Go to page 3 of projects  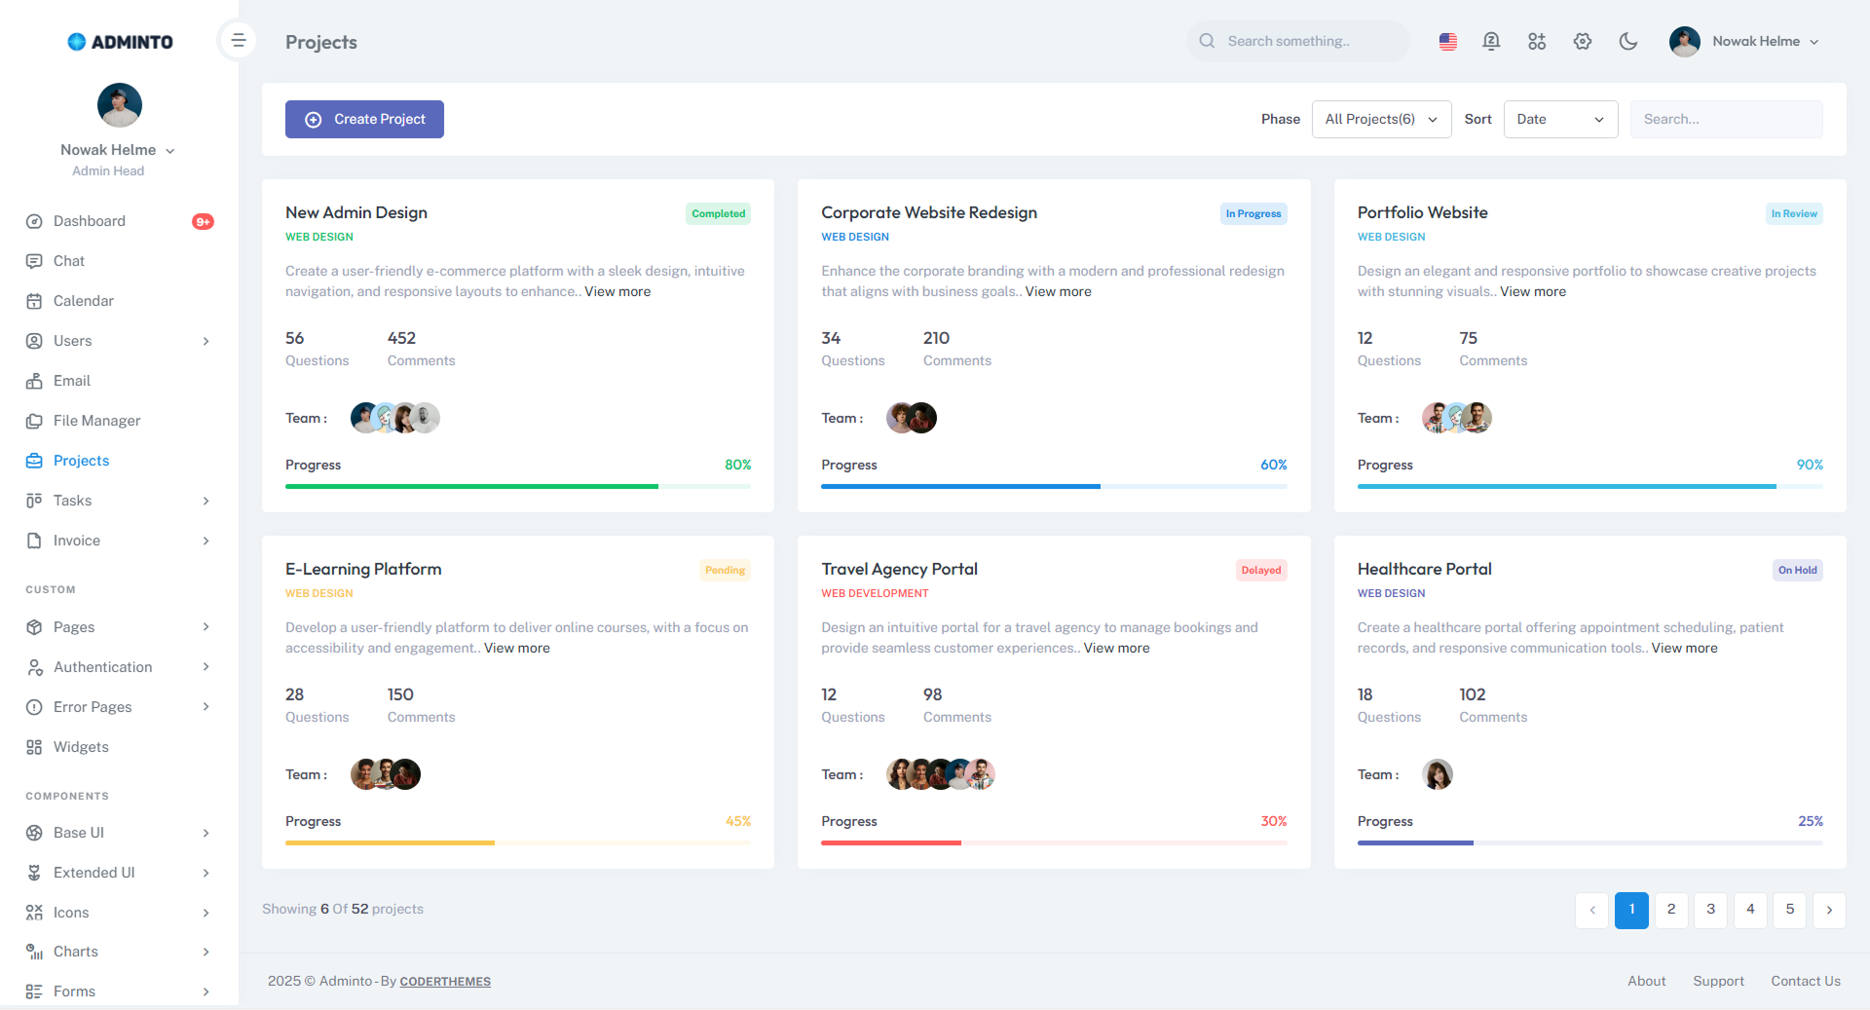click(1709, 910)
